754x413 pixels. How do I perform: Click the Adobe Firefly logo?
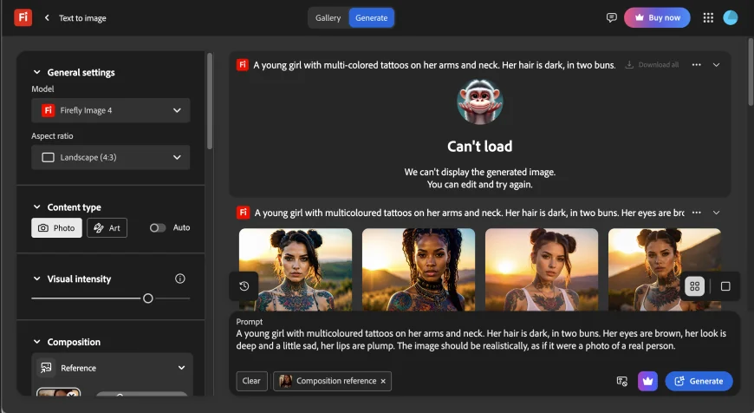point(23,17)
